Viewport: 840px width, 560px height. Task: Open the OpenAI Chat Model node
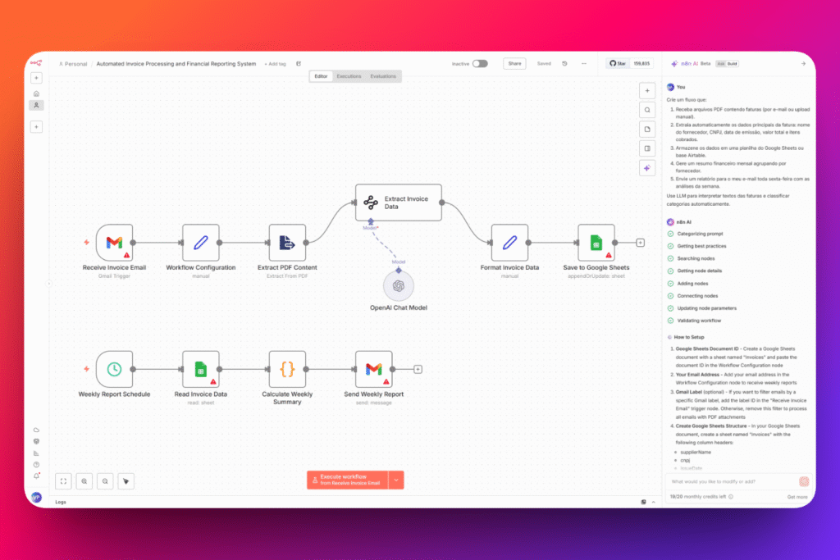tap(398, 288)
